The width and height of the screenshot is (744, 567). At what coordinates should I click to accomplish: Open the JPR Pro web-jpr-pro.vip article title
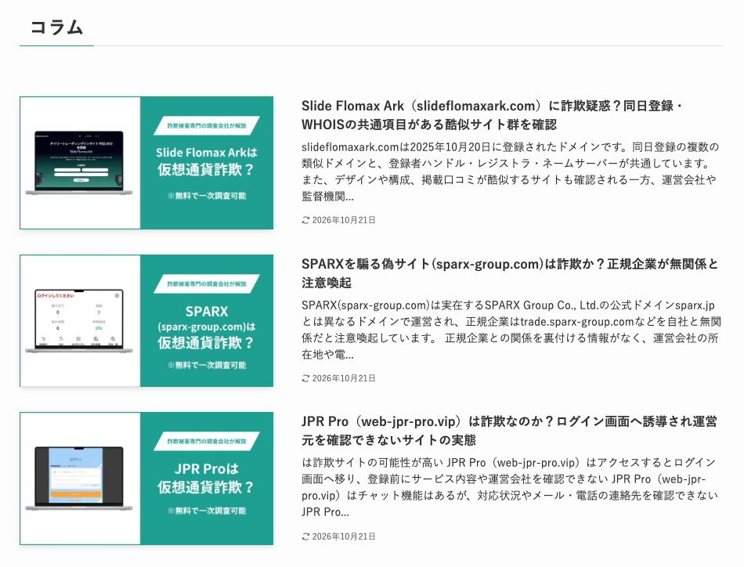coord(509,431)
